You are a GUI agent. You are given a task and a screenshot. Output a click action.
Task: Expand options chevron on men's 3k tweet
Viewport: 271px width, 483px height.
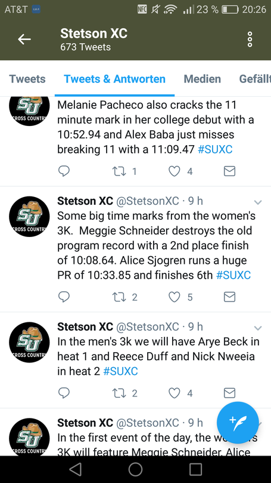click(258, 328)
